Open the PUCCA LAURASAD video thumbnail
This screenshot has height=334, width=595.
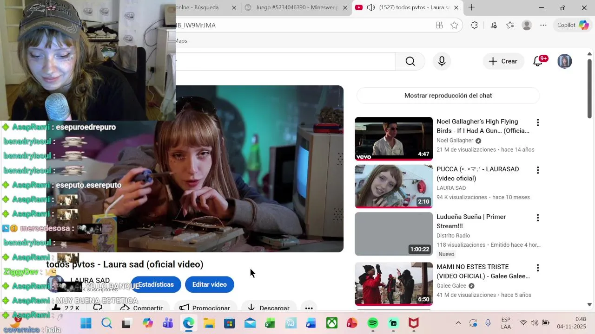394,186
